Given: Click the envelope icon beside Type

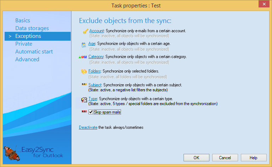Looking at the screenshot, I should (84, 99).
